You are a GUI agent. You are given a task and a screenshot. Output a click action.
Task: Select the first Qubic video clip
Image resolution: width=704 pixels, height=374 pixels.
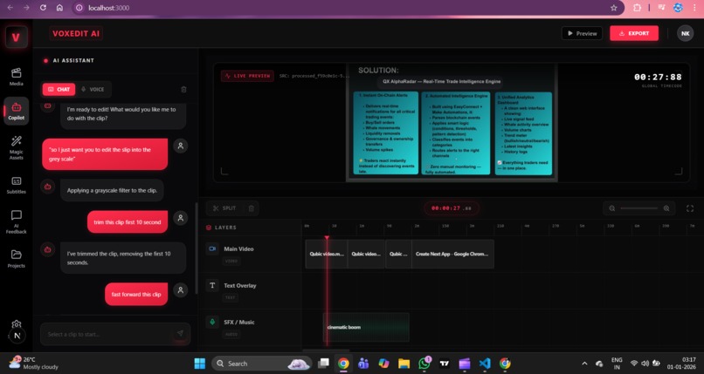click(326, 254)
